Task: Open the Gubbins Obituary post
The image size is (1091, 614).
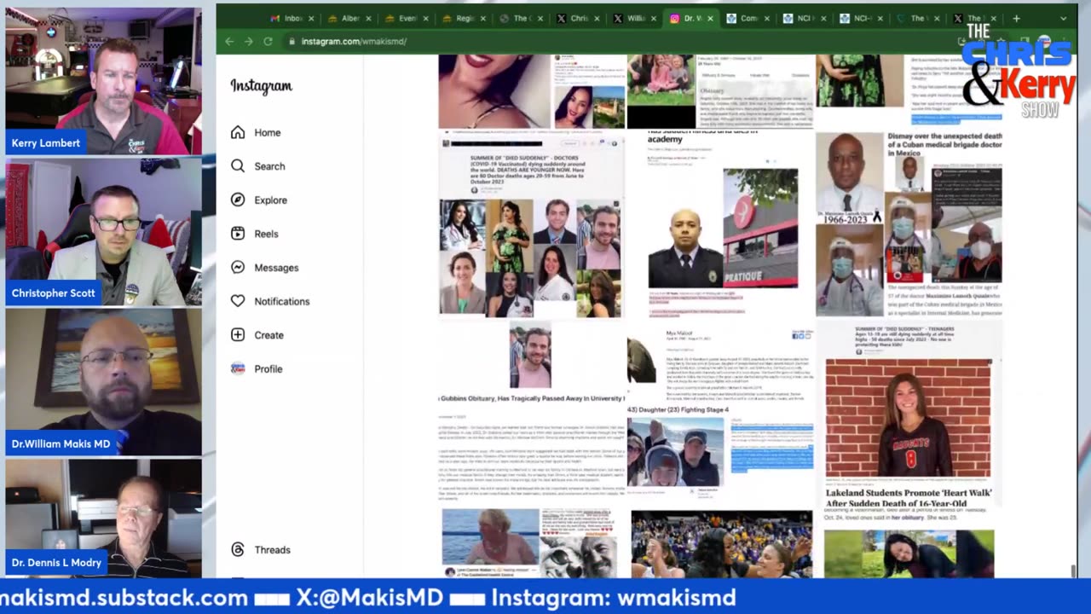Action: (531, 414)
